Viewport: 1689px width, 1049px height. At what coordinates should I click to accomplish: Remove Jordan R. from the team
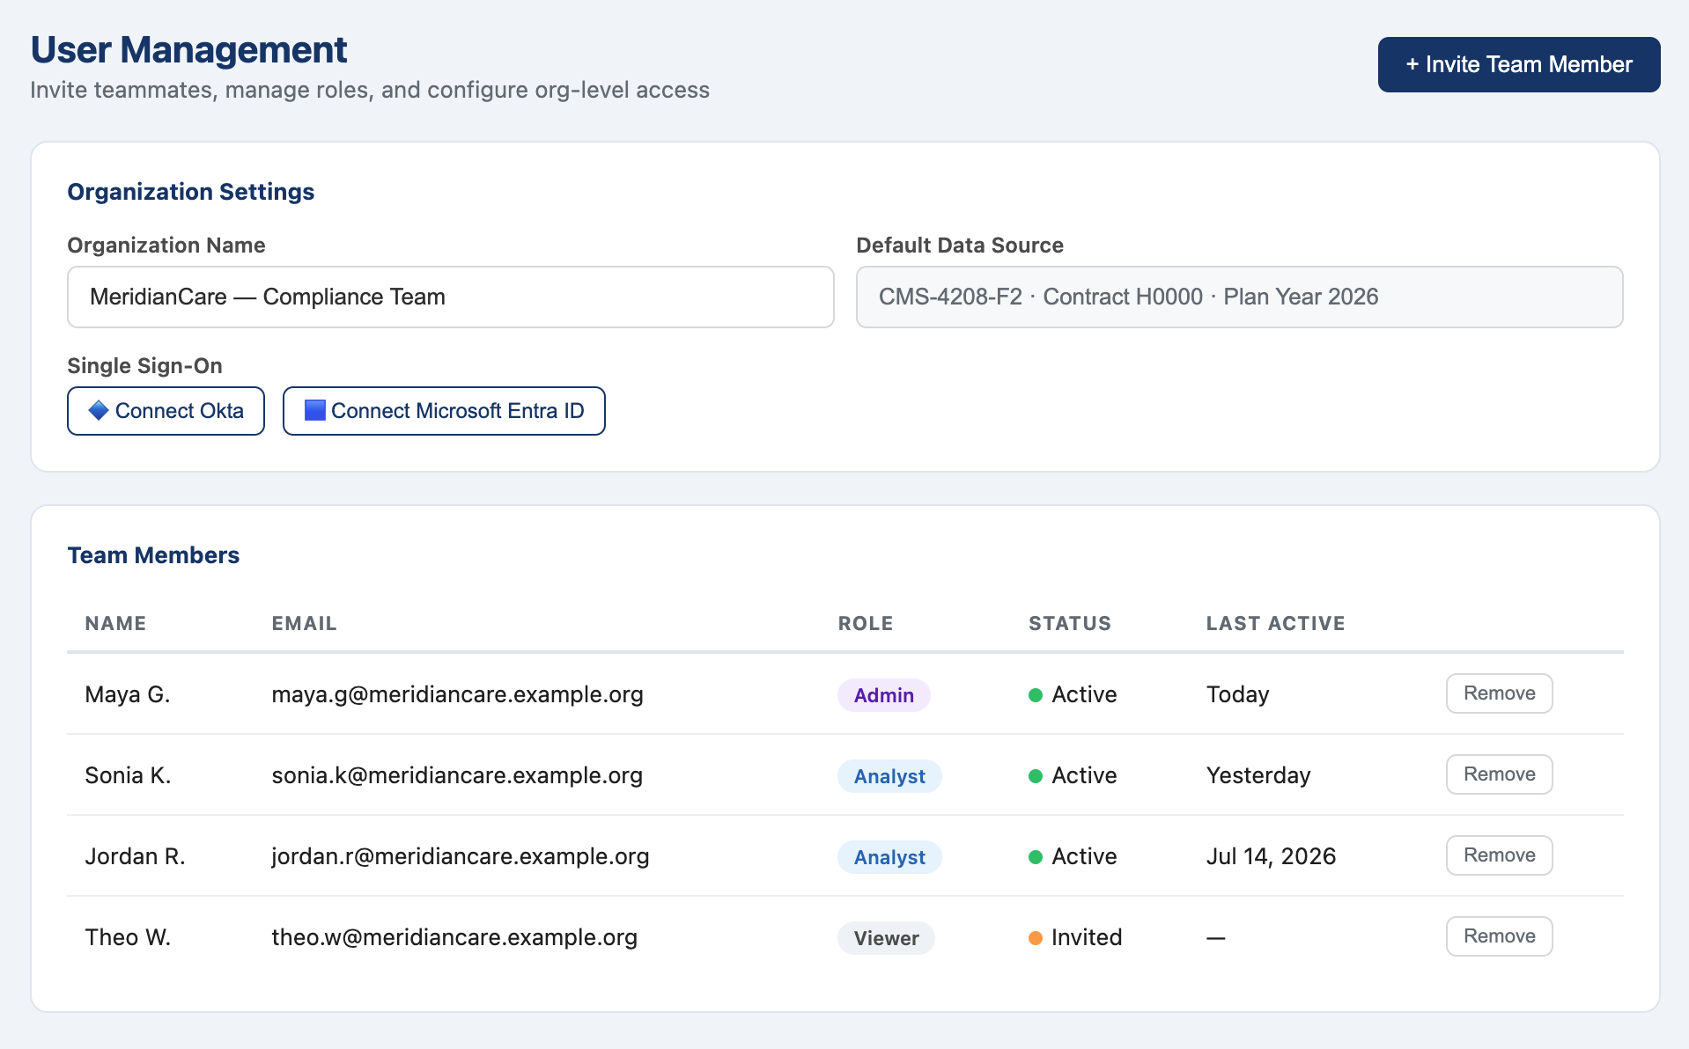coord(1499,855)
